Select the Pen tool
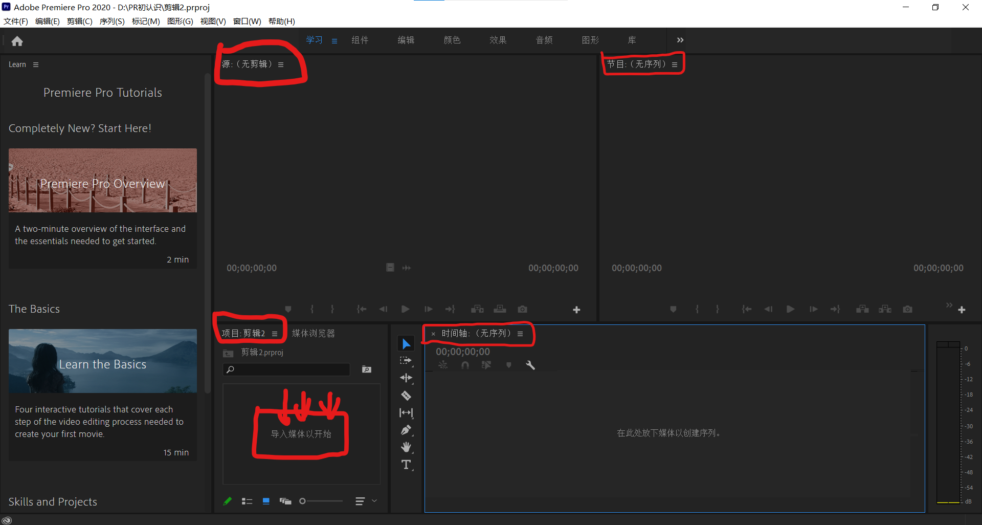982x525 pixels. [x=406, y=430]
